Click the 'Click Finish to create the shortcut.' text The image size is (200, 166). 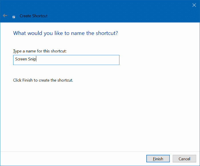point(43,80)
